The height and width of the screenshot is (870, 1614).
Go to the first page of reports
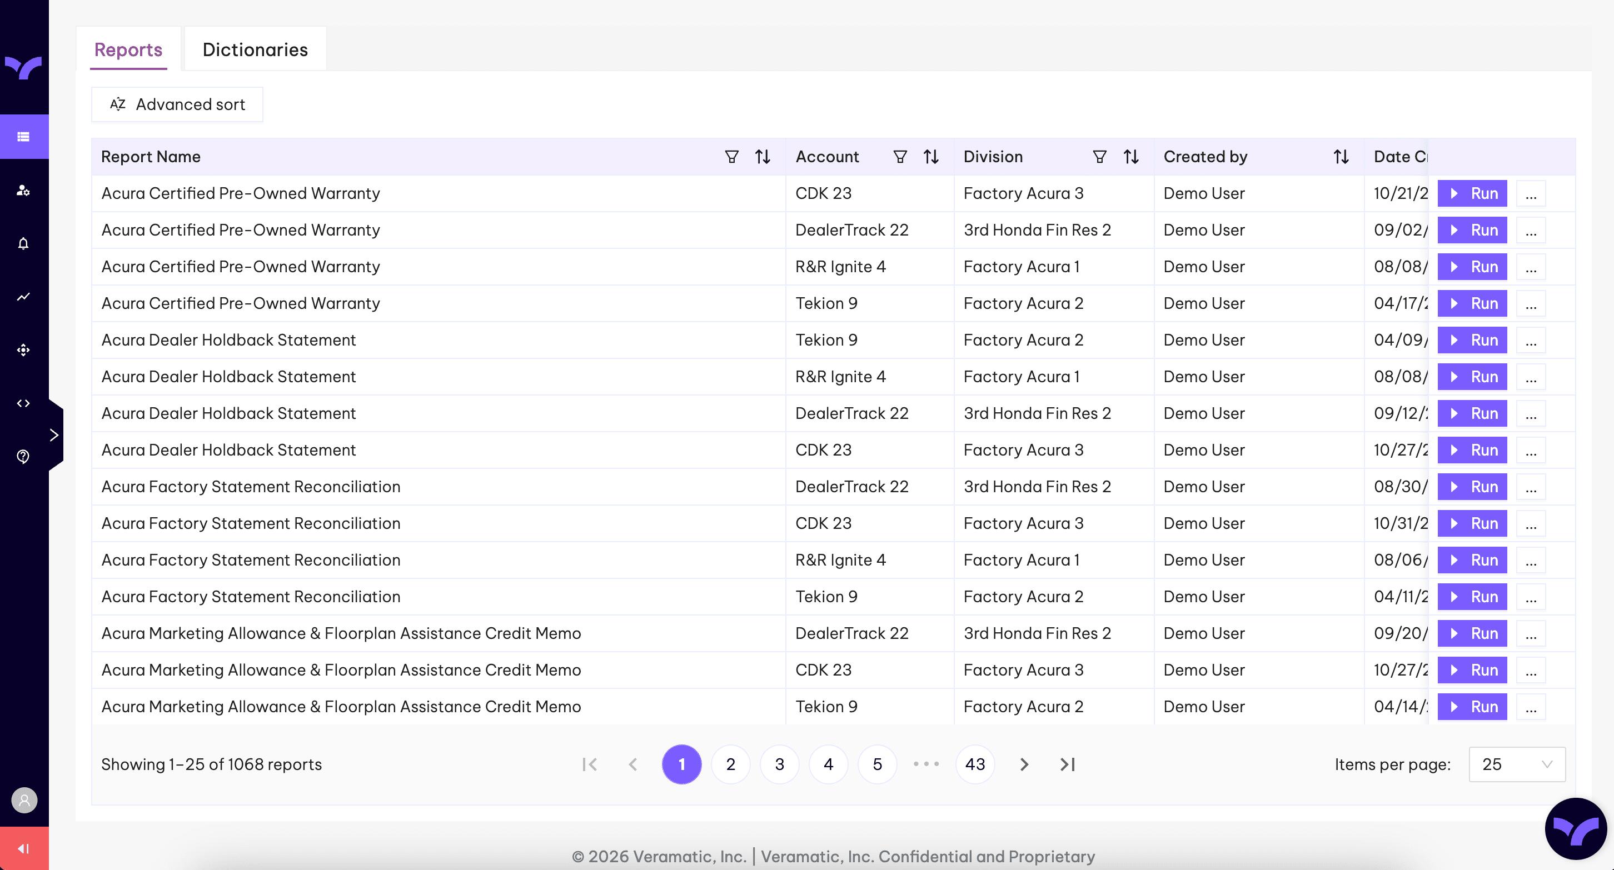[x=590, y=764]
